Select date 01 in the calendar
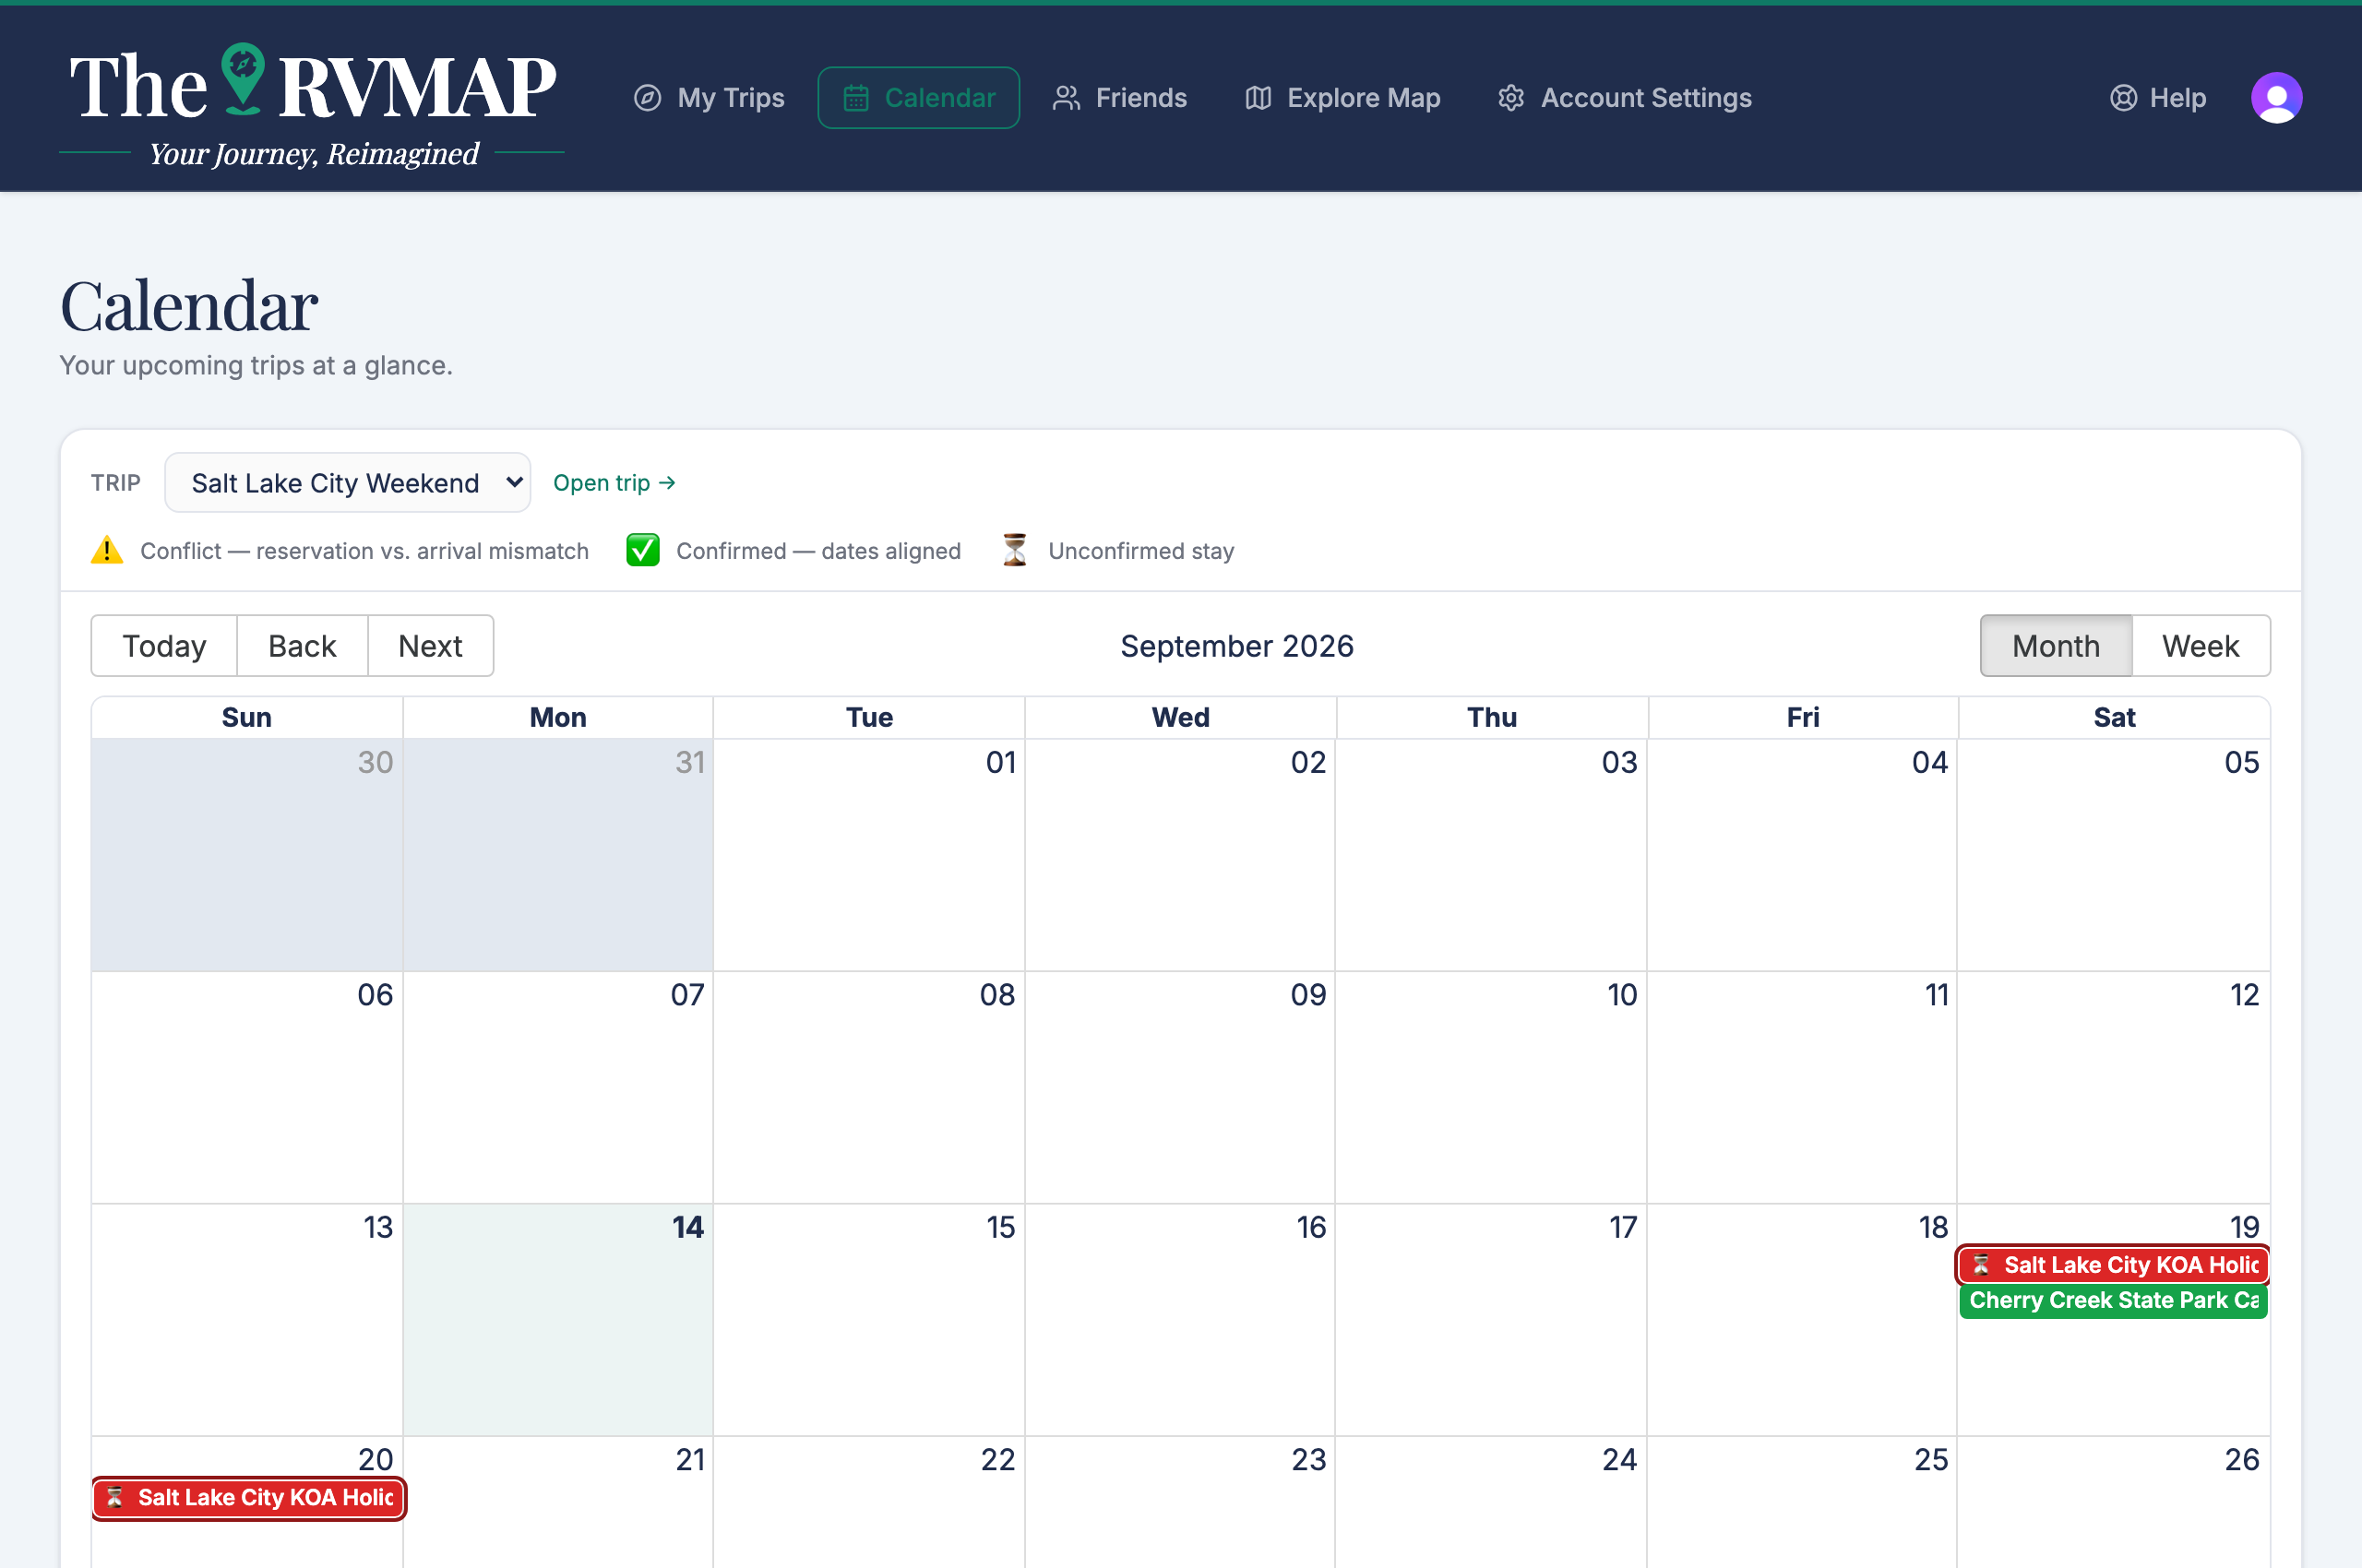 pos(1000,762)
